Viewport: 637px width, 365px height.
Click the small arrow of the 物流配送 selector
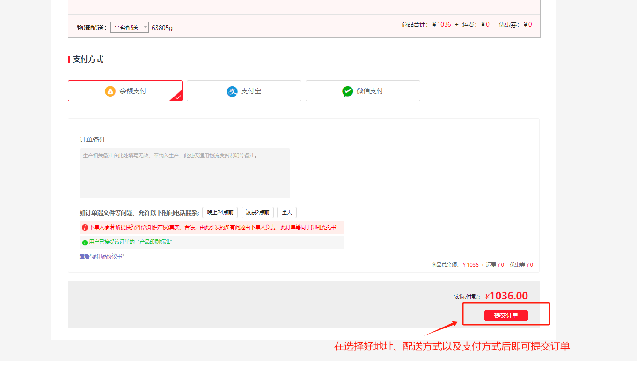coord(146,28)
